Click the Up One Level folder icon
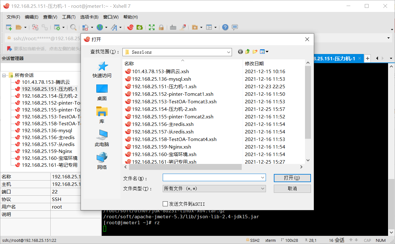This screenshot has height=244, width=395. click(248, 52)
